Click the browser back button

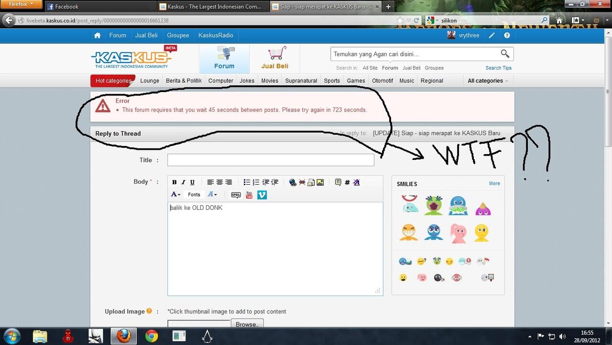click(9, 21)
